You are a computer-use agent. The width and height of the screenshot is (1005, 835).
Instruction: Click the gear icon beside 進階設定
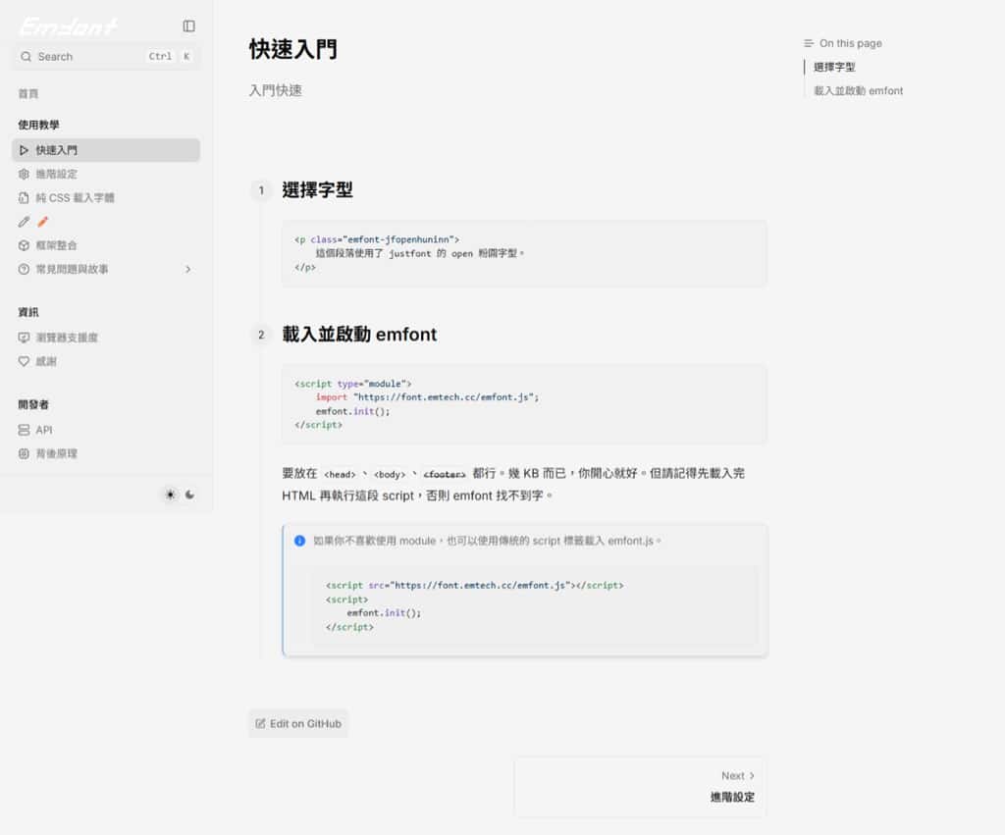[24, 174]
